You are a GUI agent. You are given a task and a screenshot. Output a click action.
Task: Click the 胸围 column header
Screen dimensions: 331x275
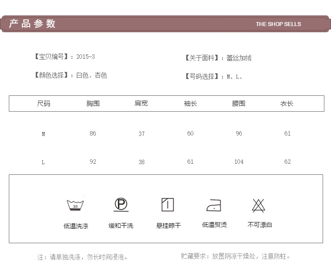tap(93, 104)
